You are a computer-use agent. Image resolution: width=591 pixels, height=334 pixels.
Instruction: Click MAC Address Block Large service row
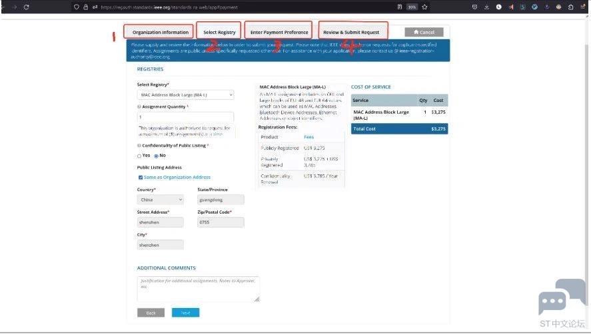click(400, 115)
